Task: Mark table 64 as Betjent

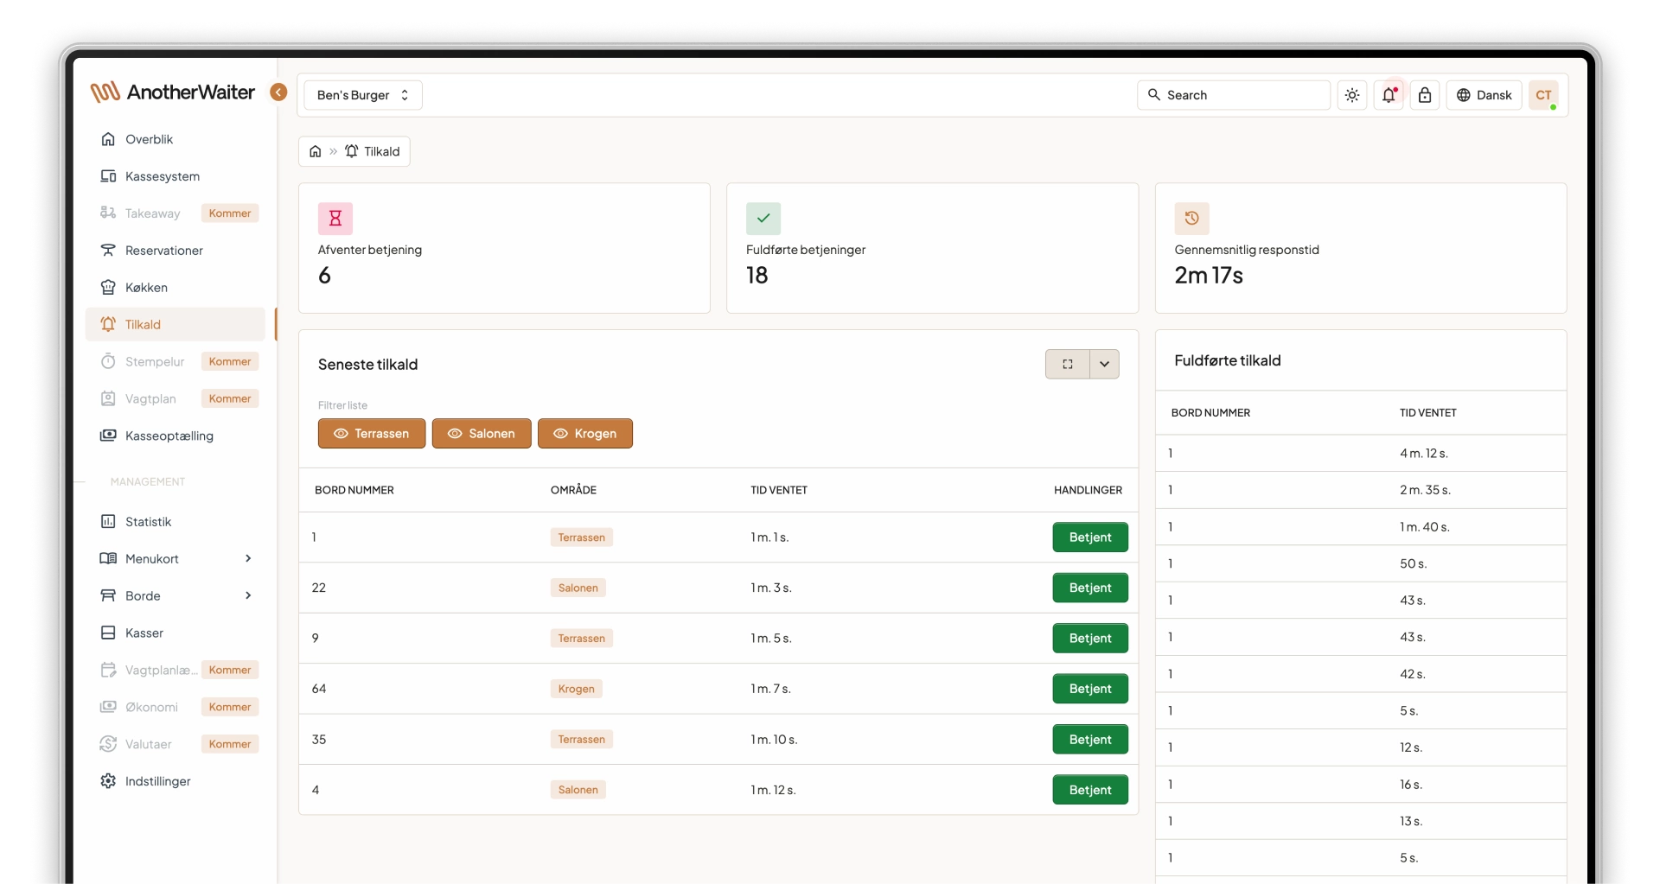Action: click(1090, 689)
